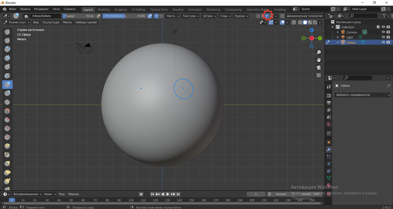Open the Штрих dropdown panel
Image resolution: width=393 pixels, height=209 pixels.
210,16
